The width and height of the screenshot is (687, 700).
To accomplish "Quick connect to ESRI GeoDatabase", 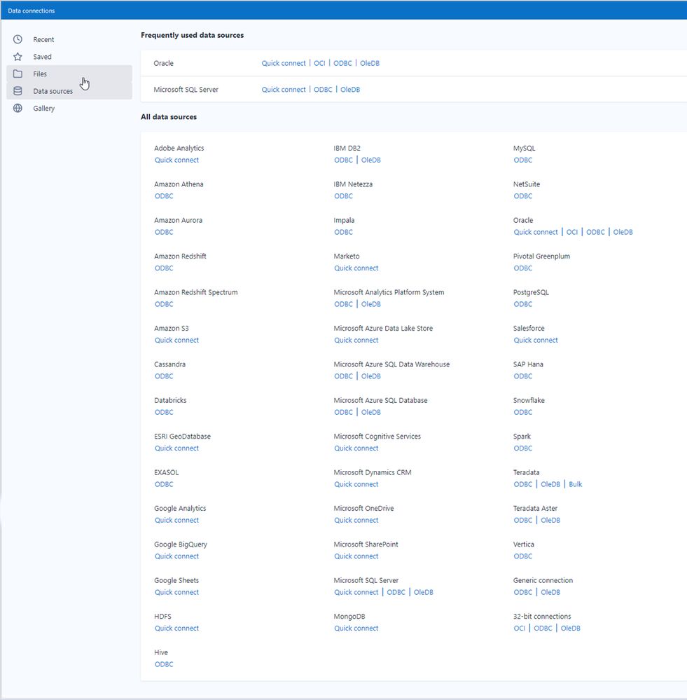I will [x=176, y=448].
